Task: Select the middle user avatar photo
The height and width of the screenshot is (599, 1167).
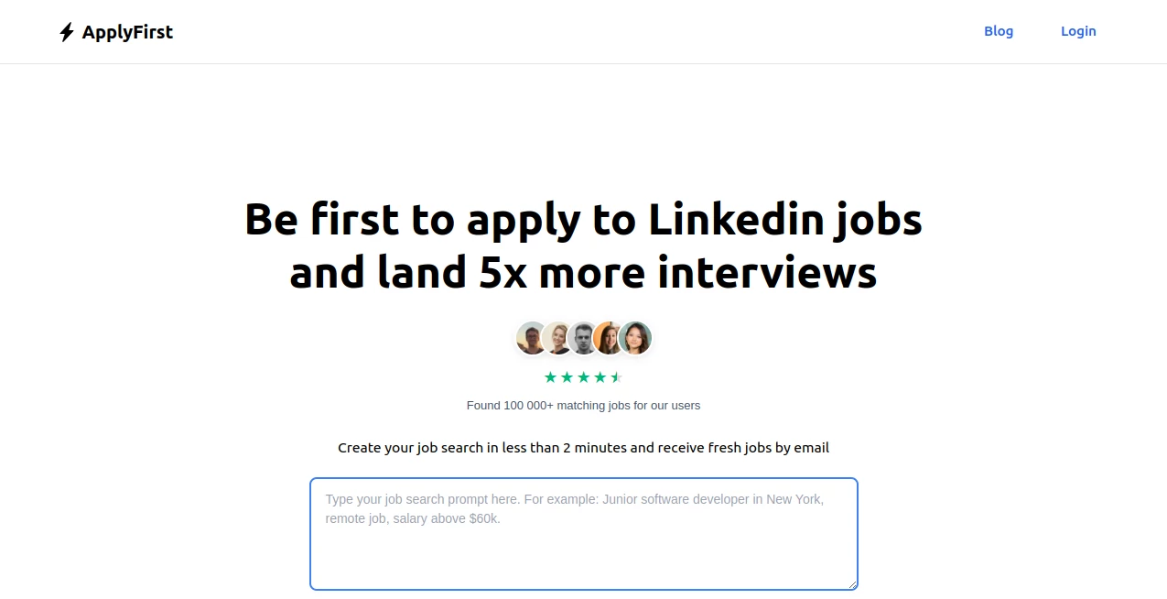Action: (x=583, y=338)
